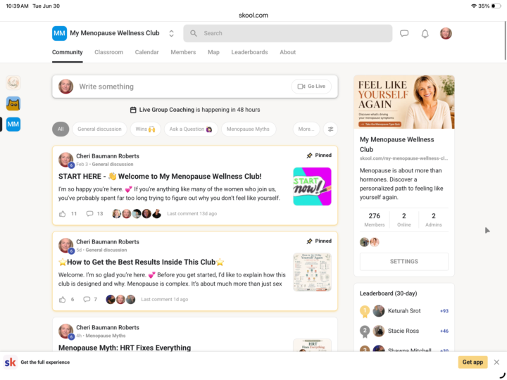This screenshot has height=380, width=507.
Task: Click the Go Live video button
Action: tap(311, 87)
